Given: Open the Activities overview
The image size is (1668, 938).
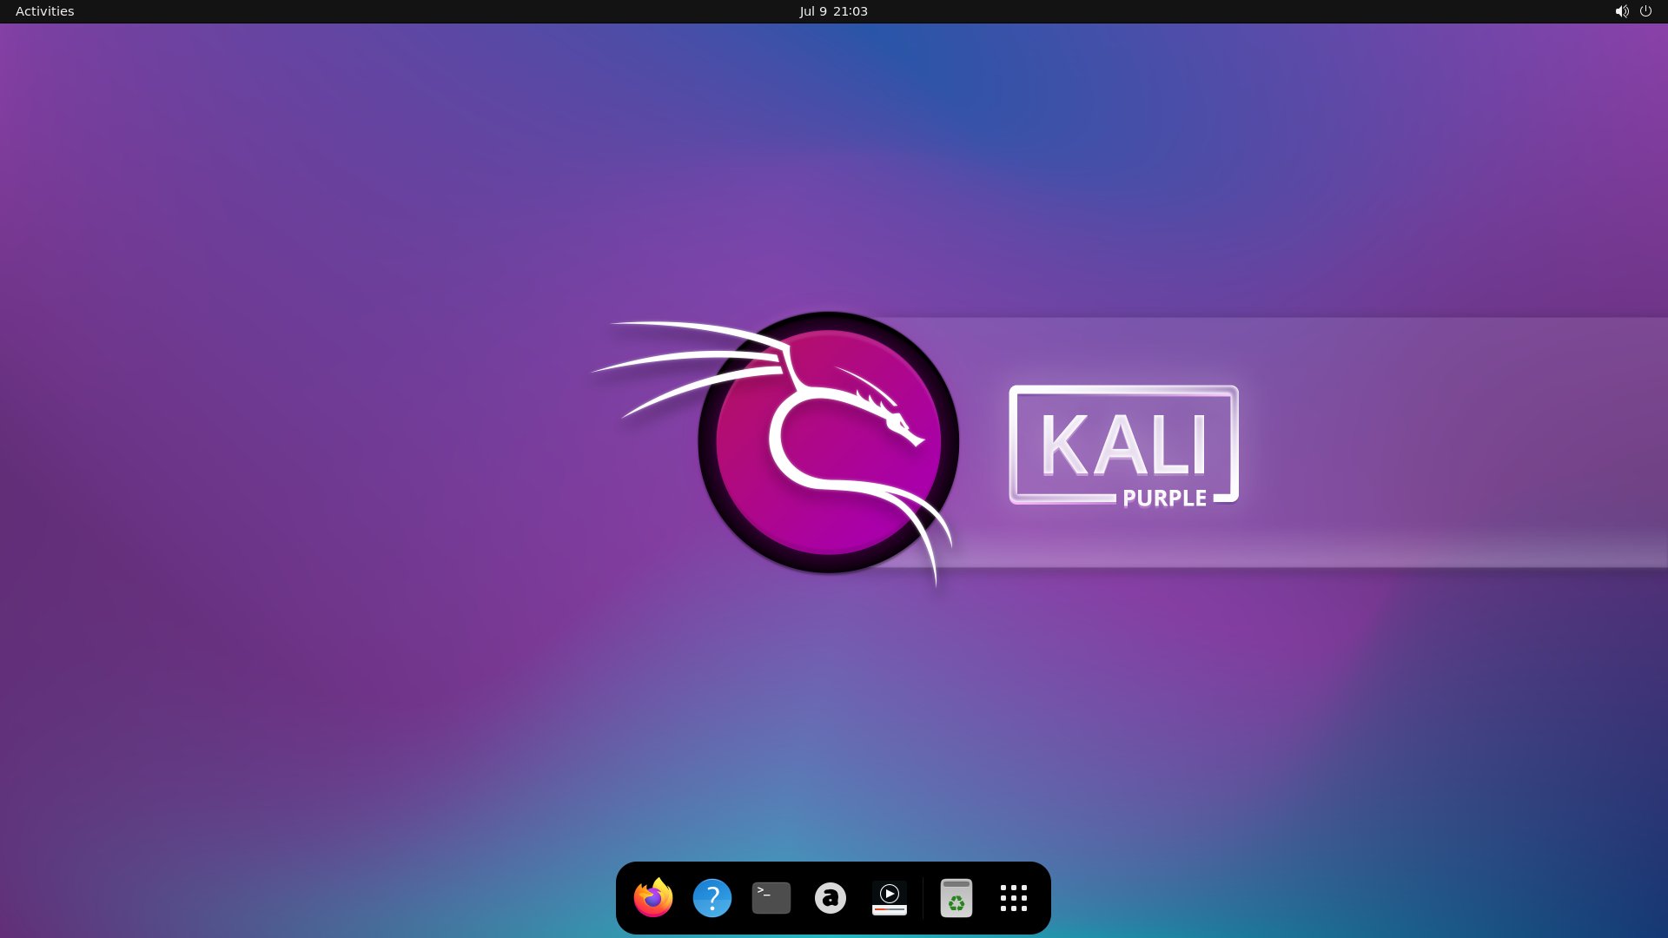Looking at the screenshot, I should coord(45,11).
